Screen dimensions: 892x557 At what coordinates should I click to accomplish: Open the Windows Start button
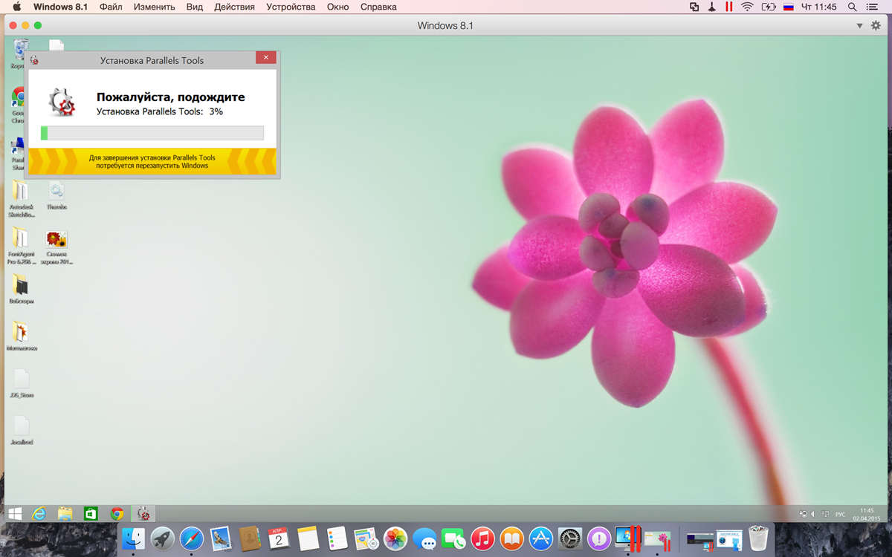point(14,513)
